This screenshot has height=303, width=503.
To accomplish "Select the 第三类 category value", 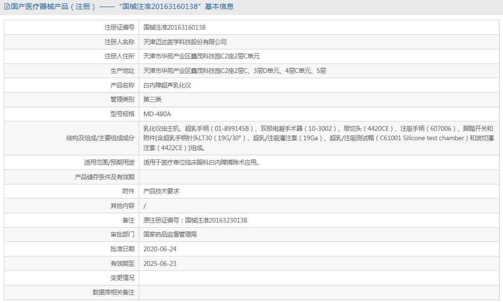I will coord(152,99).
